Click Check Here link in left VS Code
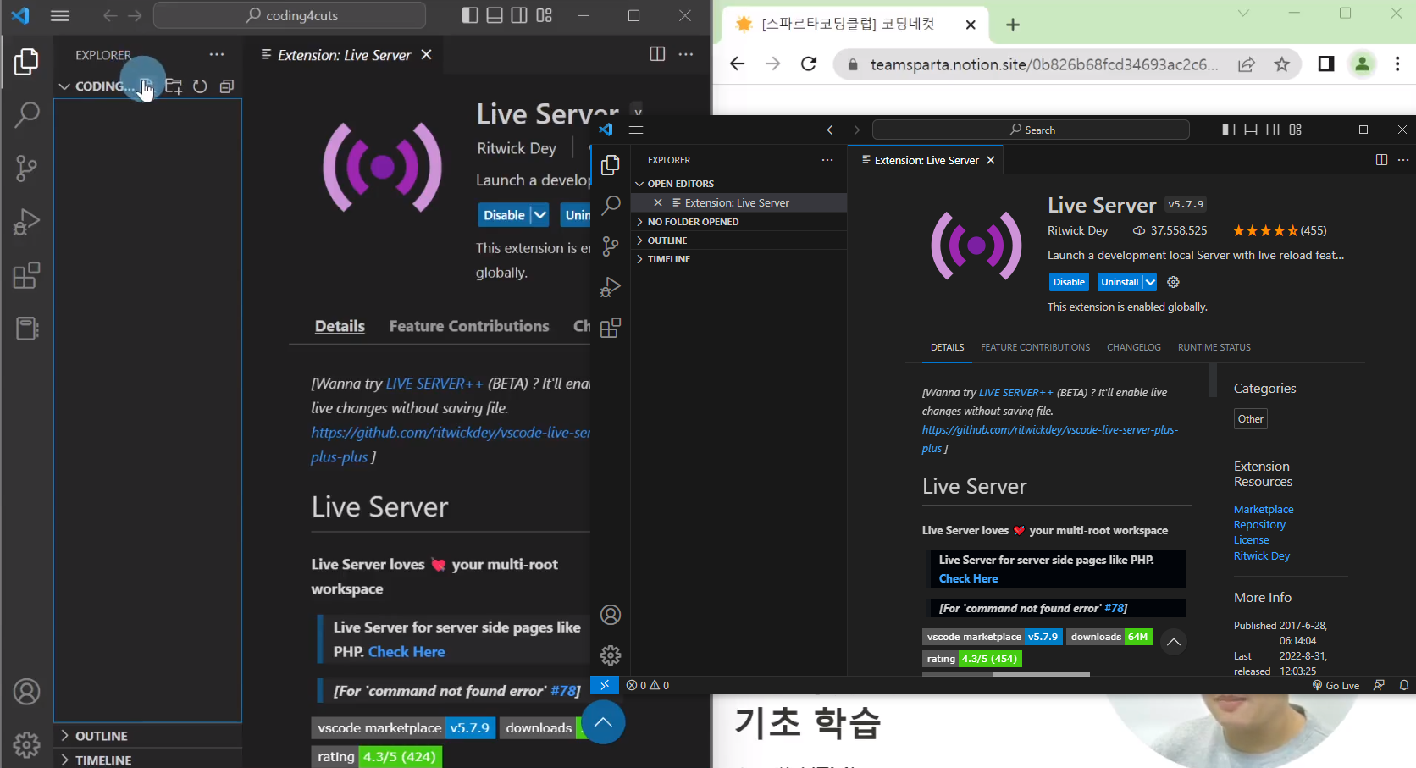Screen dimensions: 1416x768 407,651
